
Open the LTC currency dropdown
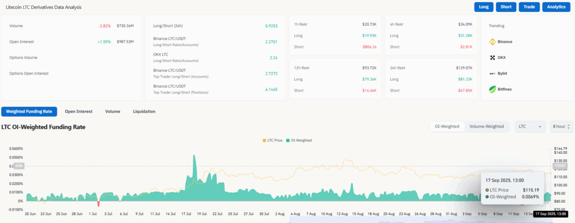click(x=531, y=126)
